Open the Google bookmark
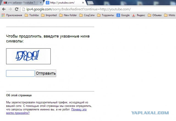The height and width of the screenshot is (121, 176). 123,15
